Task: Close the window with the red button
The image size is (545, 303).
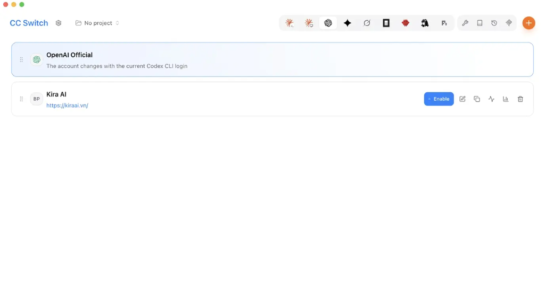Action: point(5,4)
